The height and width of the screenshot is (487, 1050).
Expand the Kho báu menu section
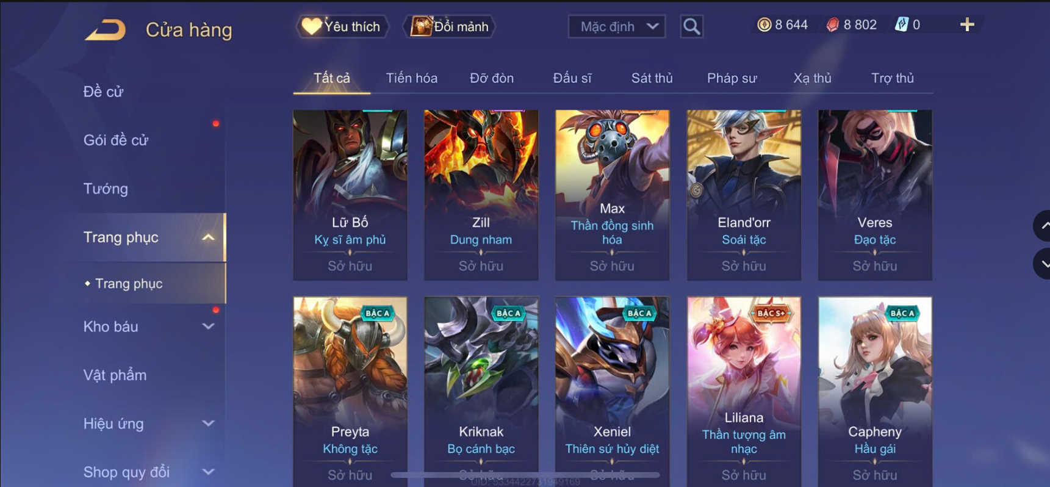[149, 326]
